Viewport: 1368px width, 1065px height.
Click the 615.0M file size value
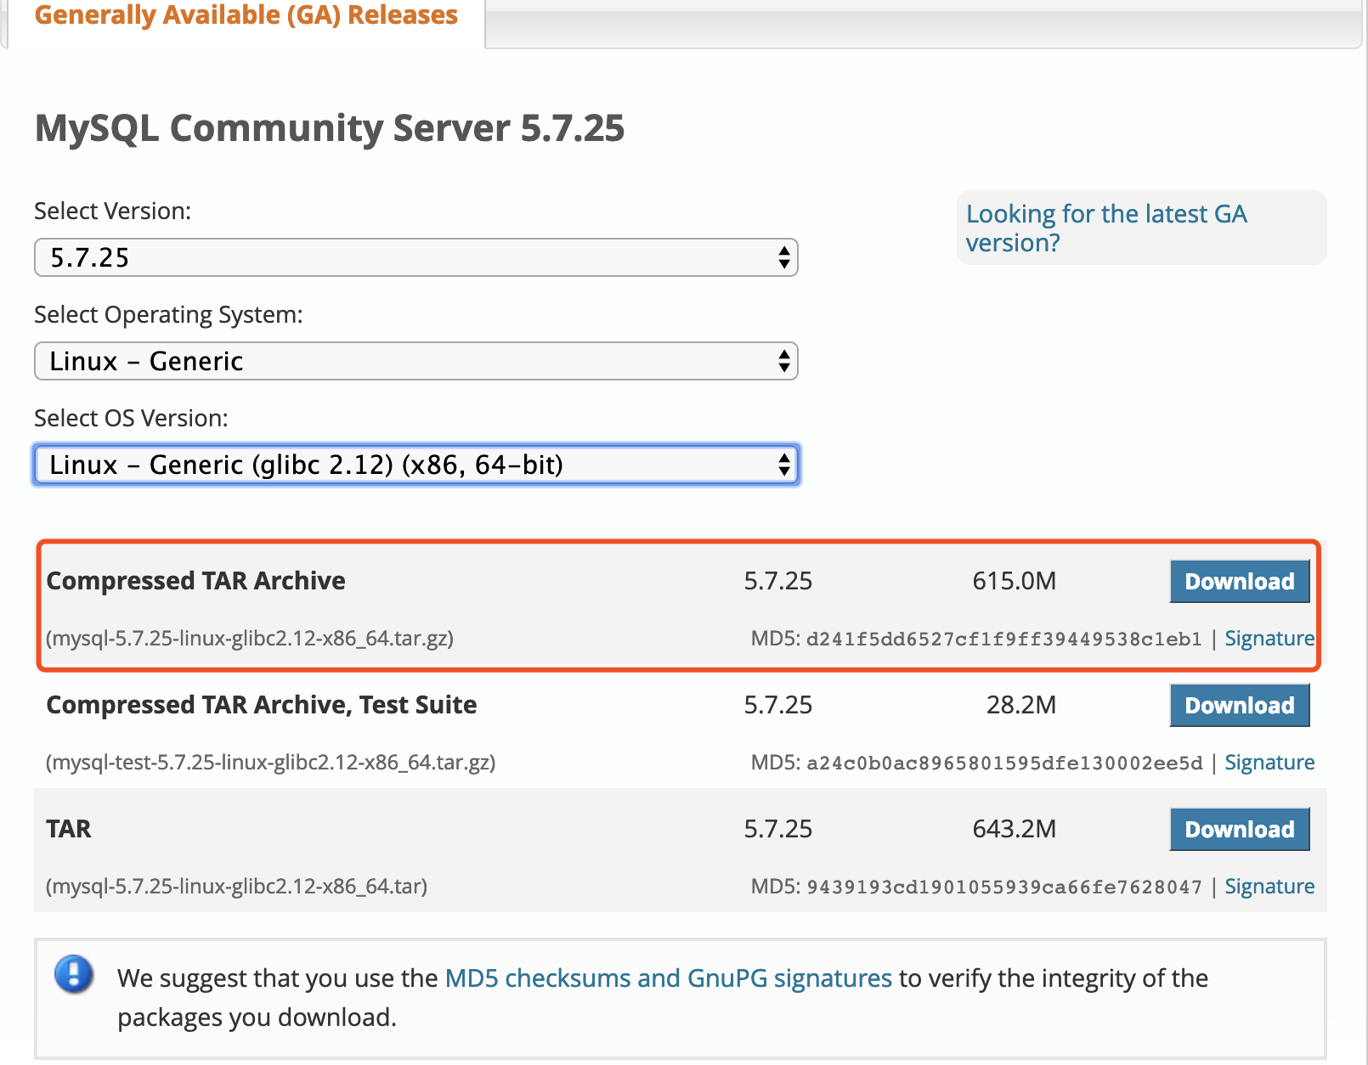point(1015,581)
